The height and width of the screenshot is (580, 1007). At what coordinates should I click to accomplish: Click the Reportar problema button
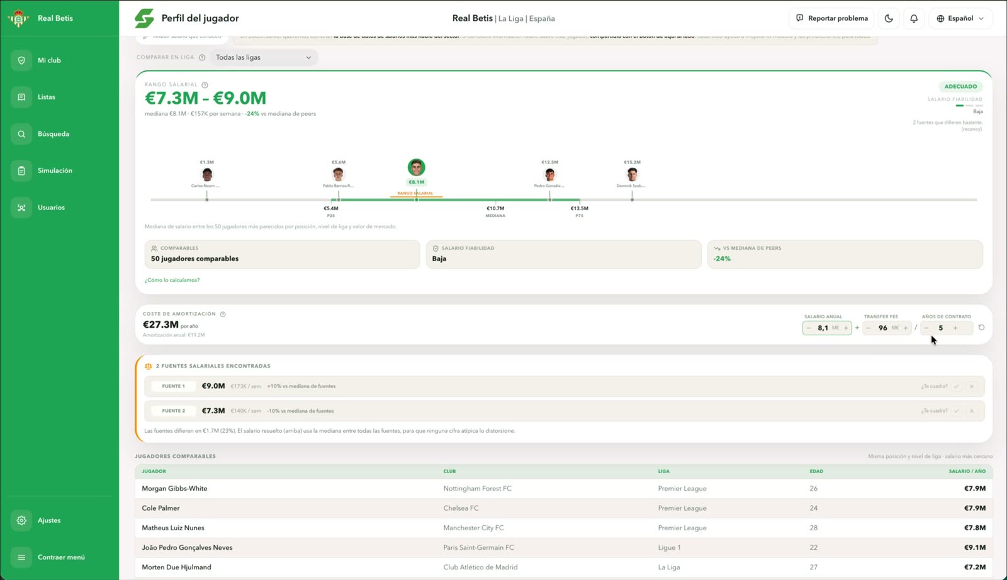(x=832, y=18)
